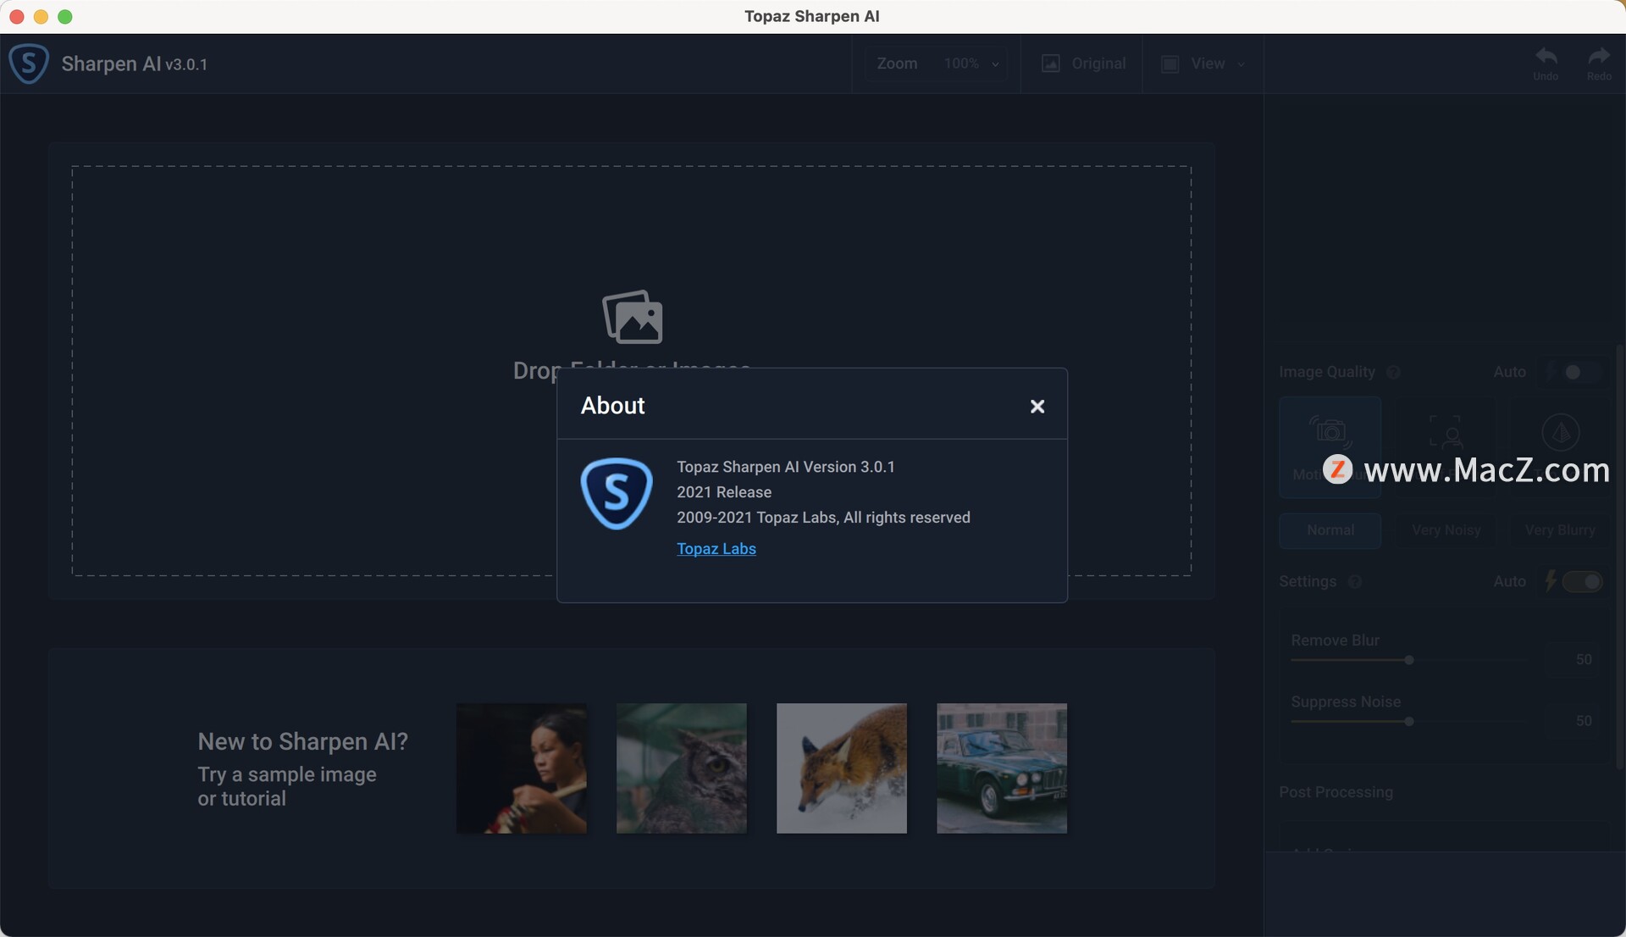This screenshot has height=937, width=1626.
Task: Expand the View dropdown menu
Action: pos(1203,64)
